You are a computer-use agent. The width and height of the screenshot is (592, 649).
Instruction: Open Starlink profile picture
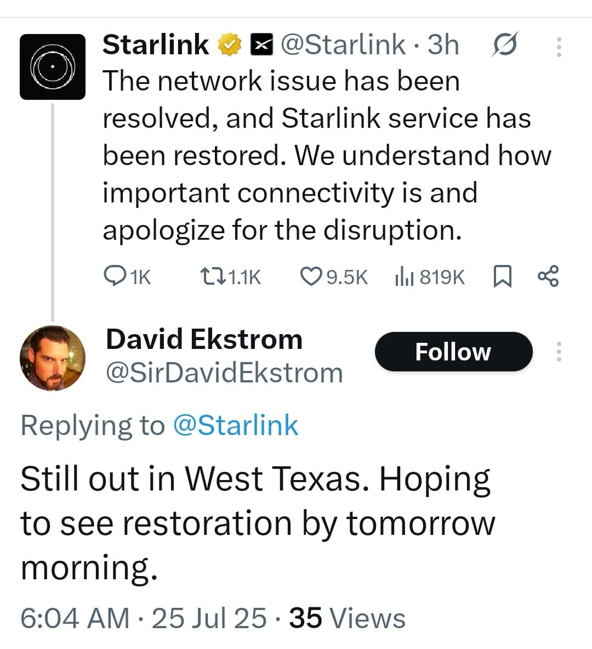tap(53, 67)
